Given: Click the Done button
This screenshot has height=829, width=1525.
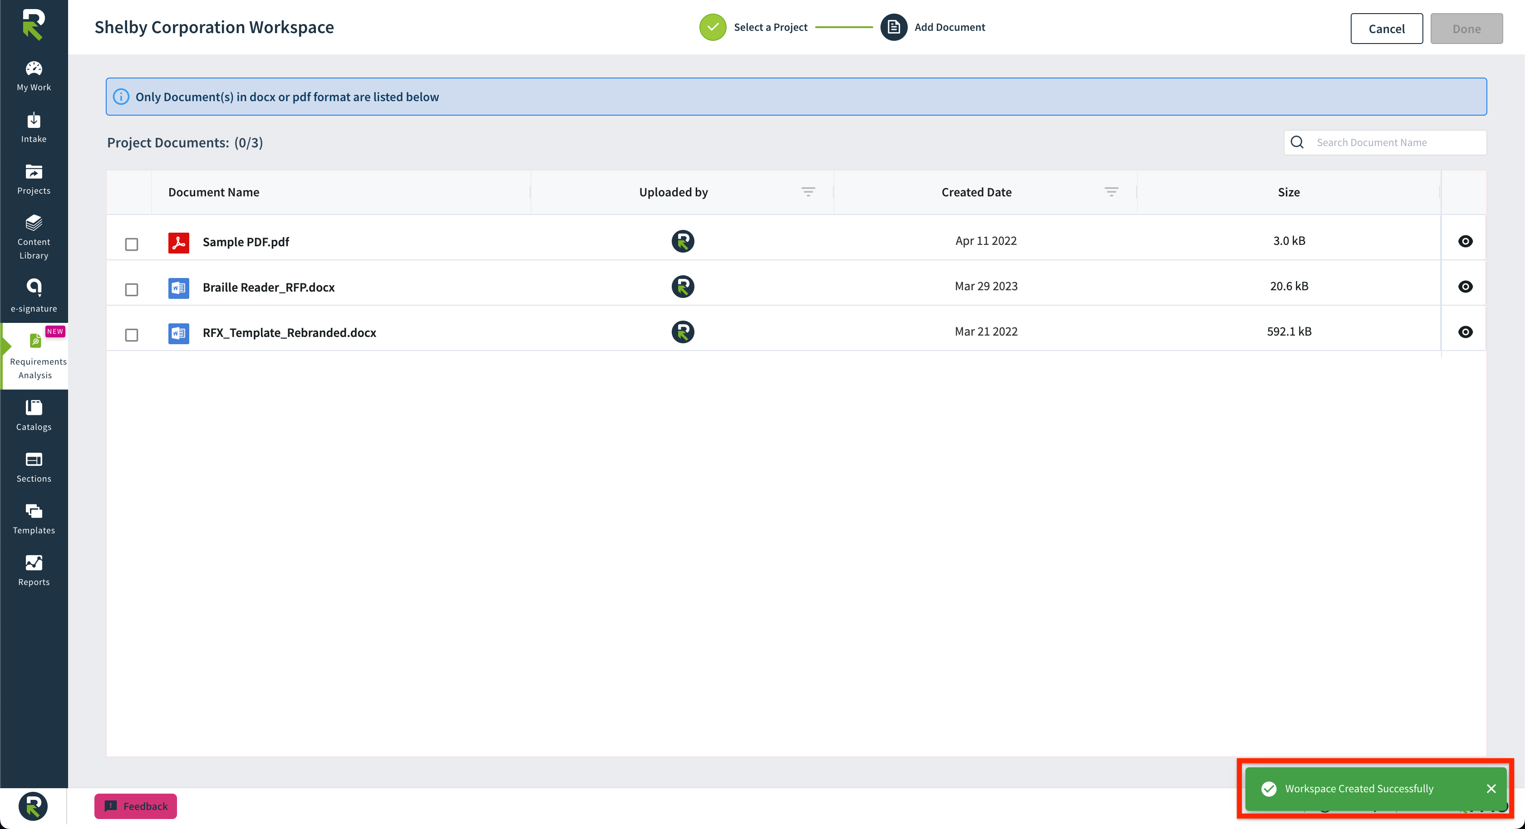Looking at the screenshot, I should tap(1466, 29).
